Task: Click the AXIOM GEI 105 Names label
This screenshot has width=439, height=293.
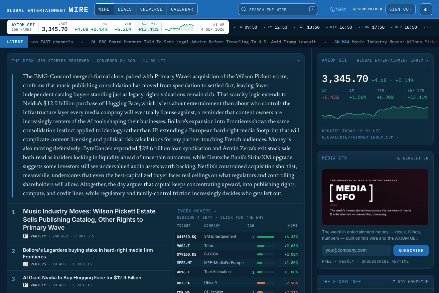Action: coord(23,27)
